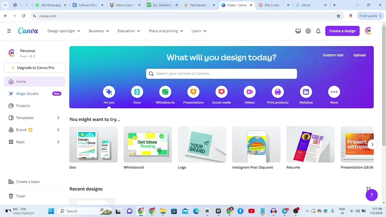Open YouTube icon on the taskbar
This screenshot has width=386, height=217.
(x=252, y=211)
